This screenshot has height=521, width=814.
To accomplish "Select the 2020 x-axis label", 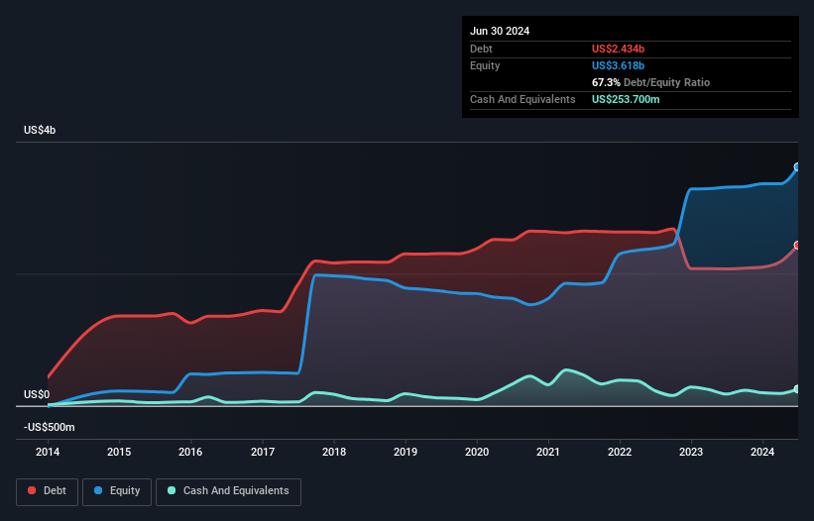I will 477,452.
